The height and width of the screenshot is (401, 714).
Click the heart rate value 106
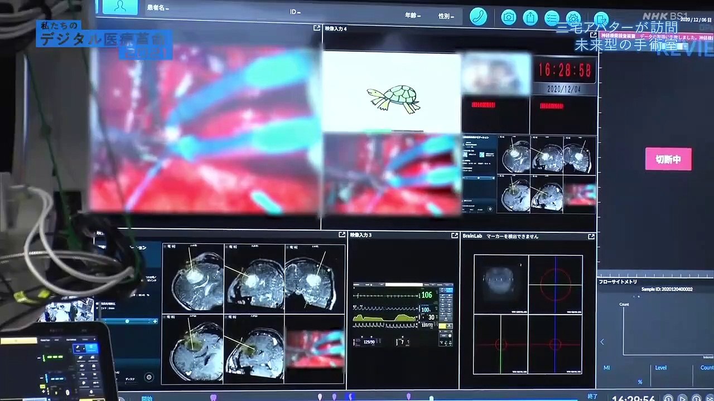(x=427, y=295)
